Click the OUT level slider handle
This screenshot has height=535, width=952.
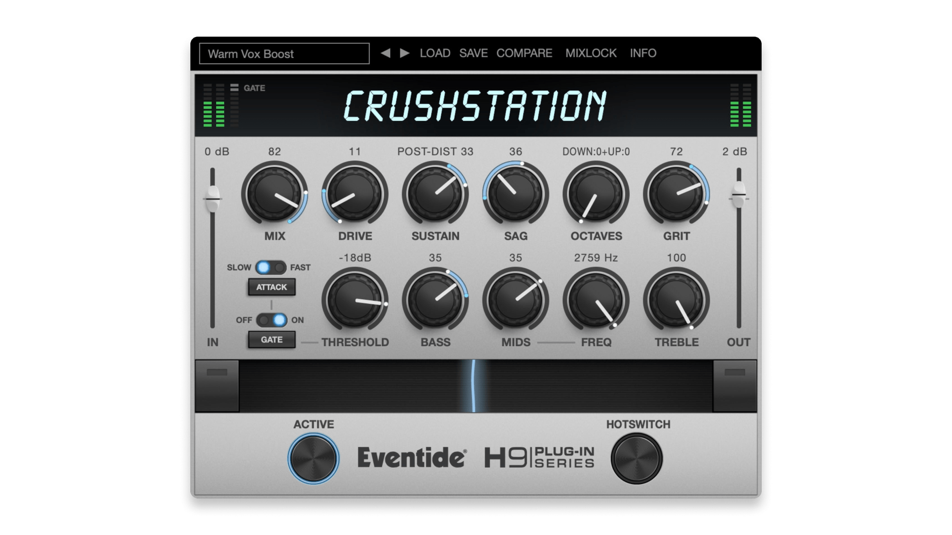pos(739,194)
